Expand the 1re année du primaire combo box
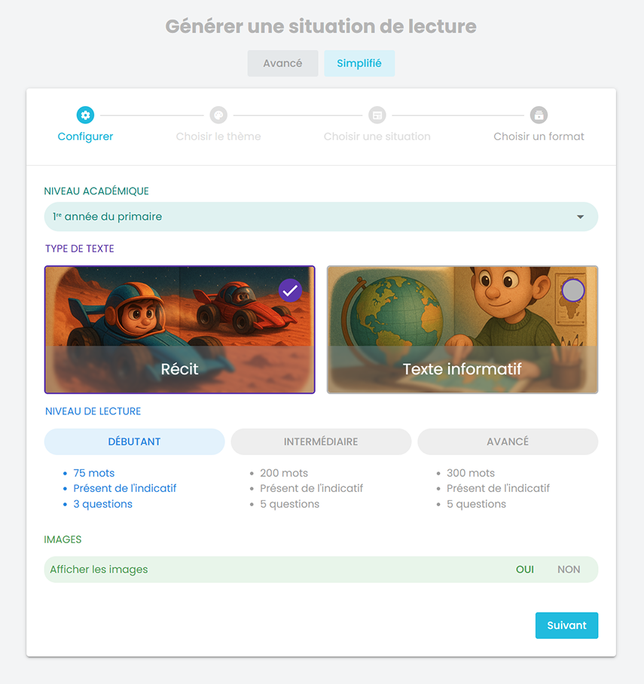The height and width of the screenshot is (684, 644). click(321, 217)
